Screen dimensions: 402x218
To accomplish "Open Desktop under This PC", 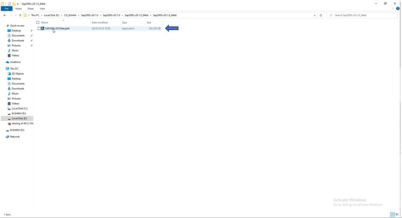I will point(16,79).
